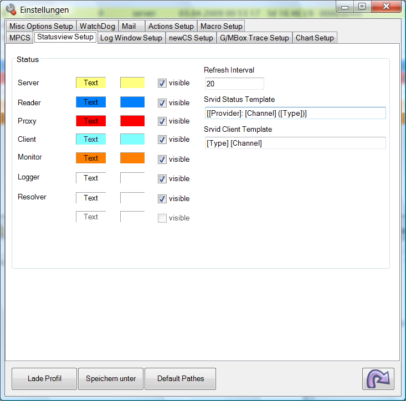The image size is (406, 401).
Task: Toggle the Monitor visible checkbox
Action: [x=162, y=160]
